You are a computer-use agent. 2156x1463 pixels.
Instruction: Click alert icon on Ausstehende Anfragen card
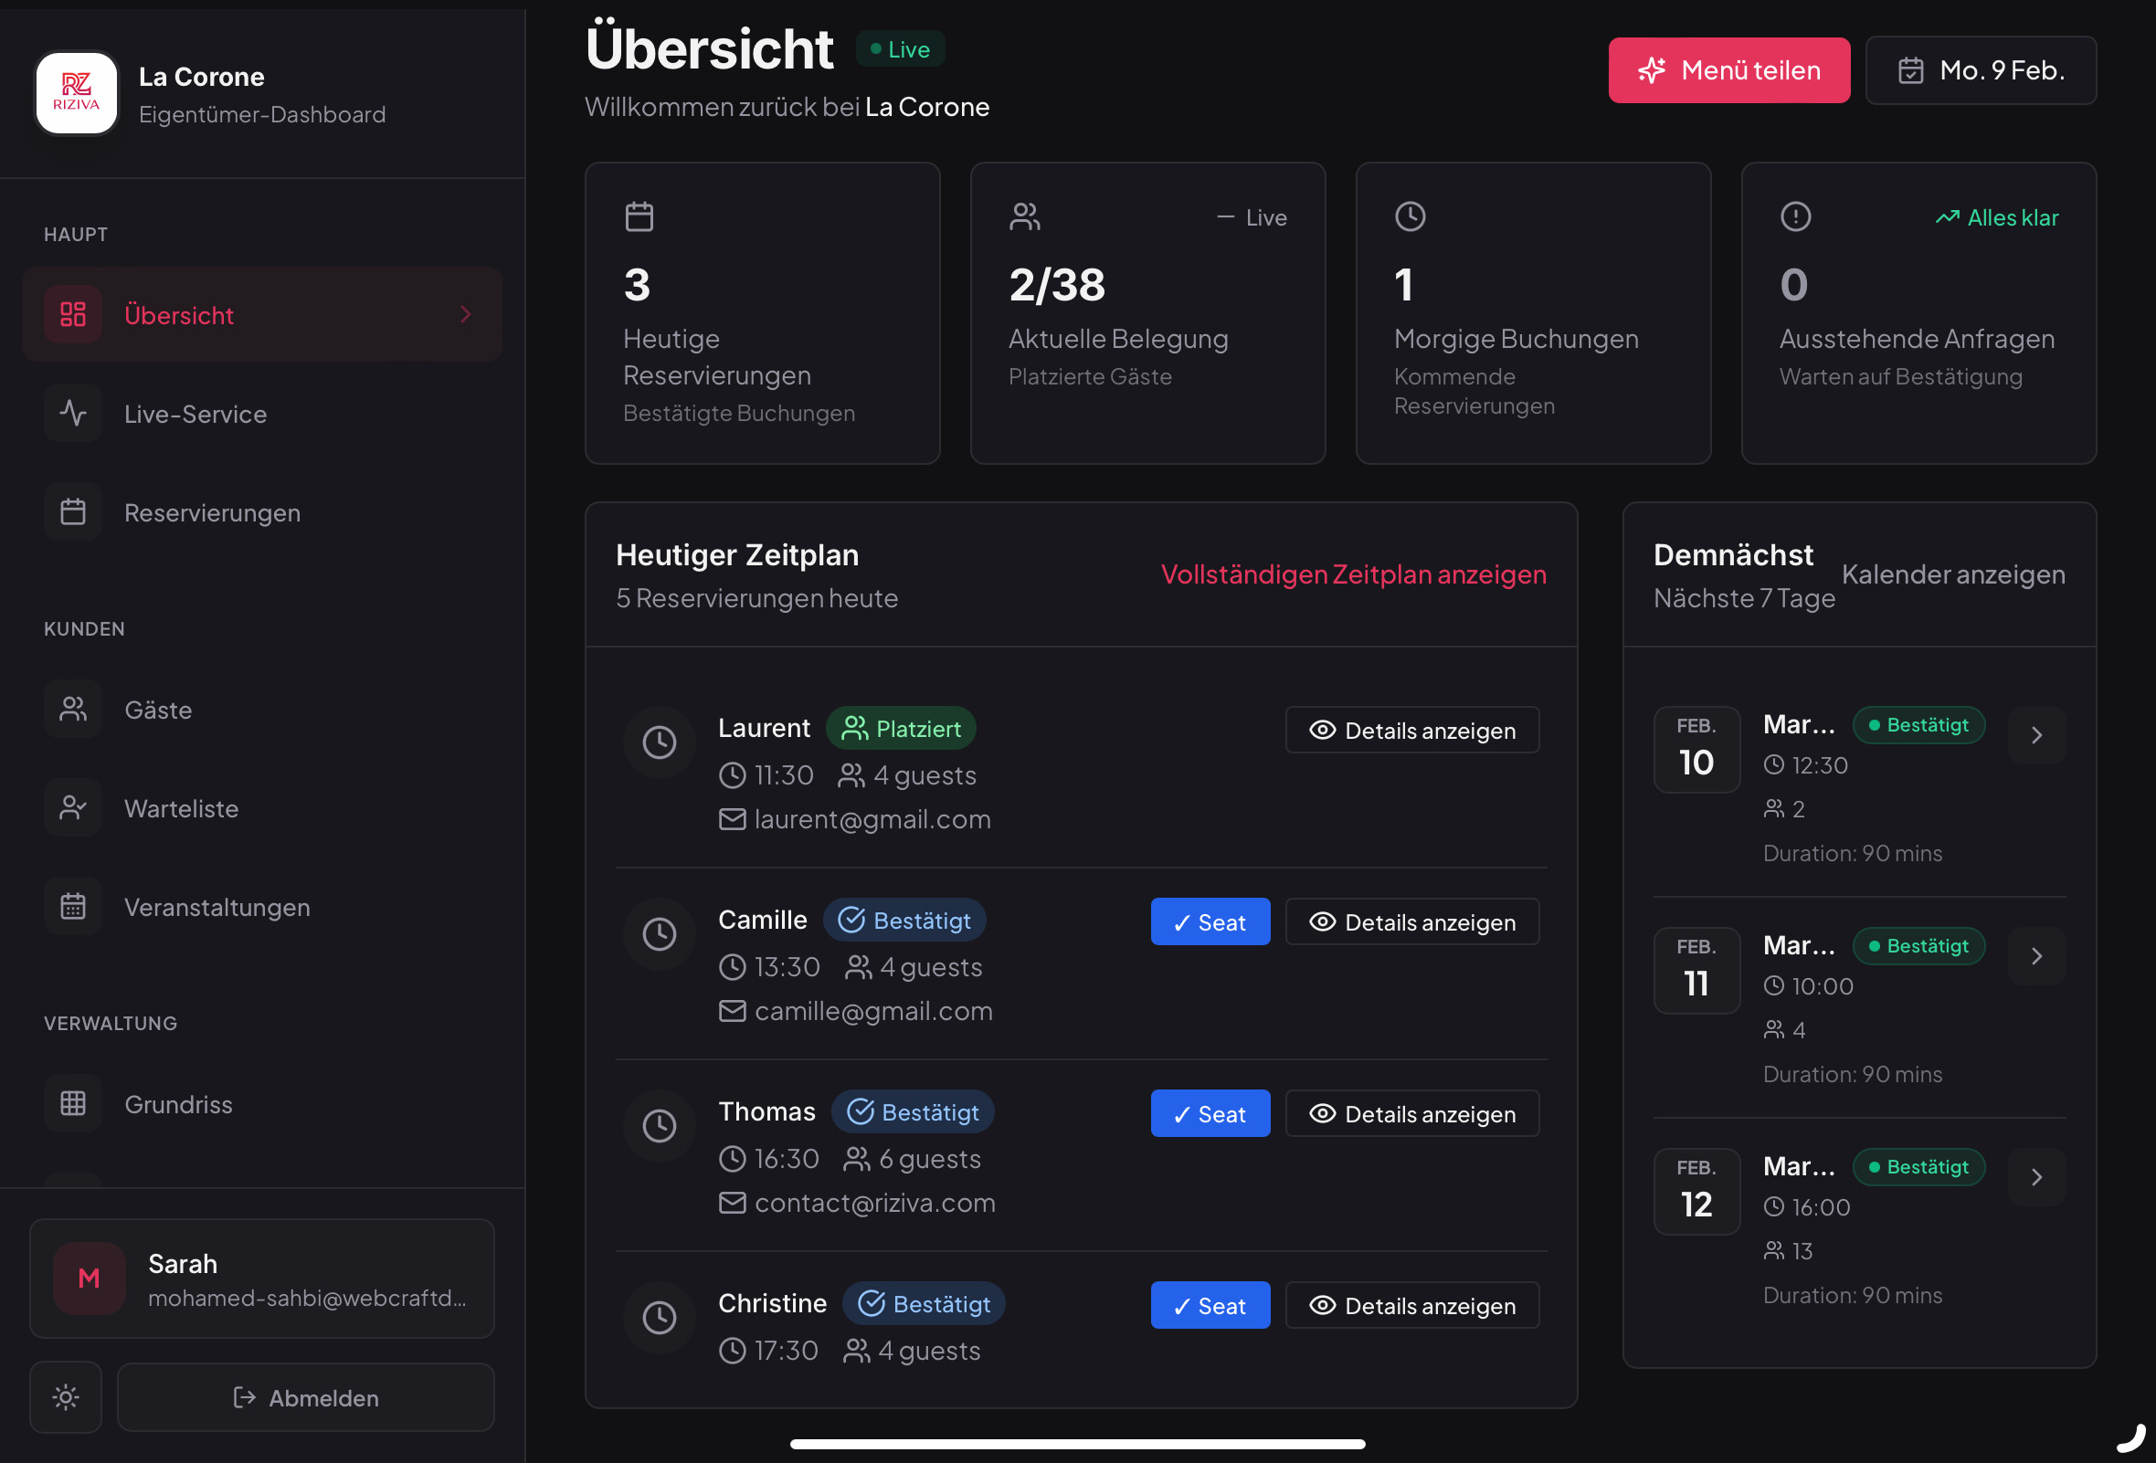tap(1795, 216)
